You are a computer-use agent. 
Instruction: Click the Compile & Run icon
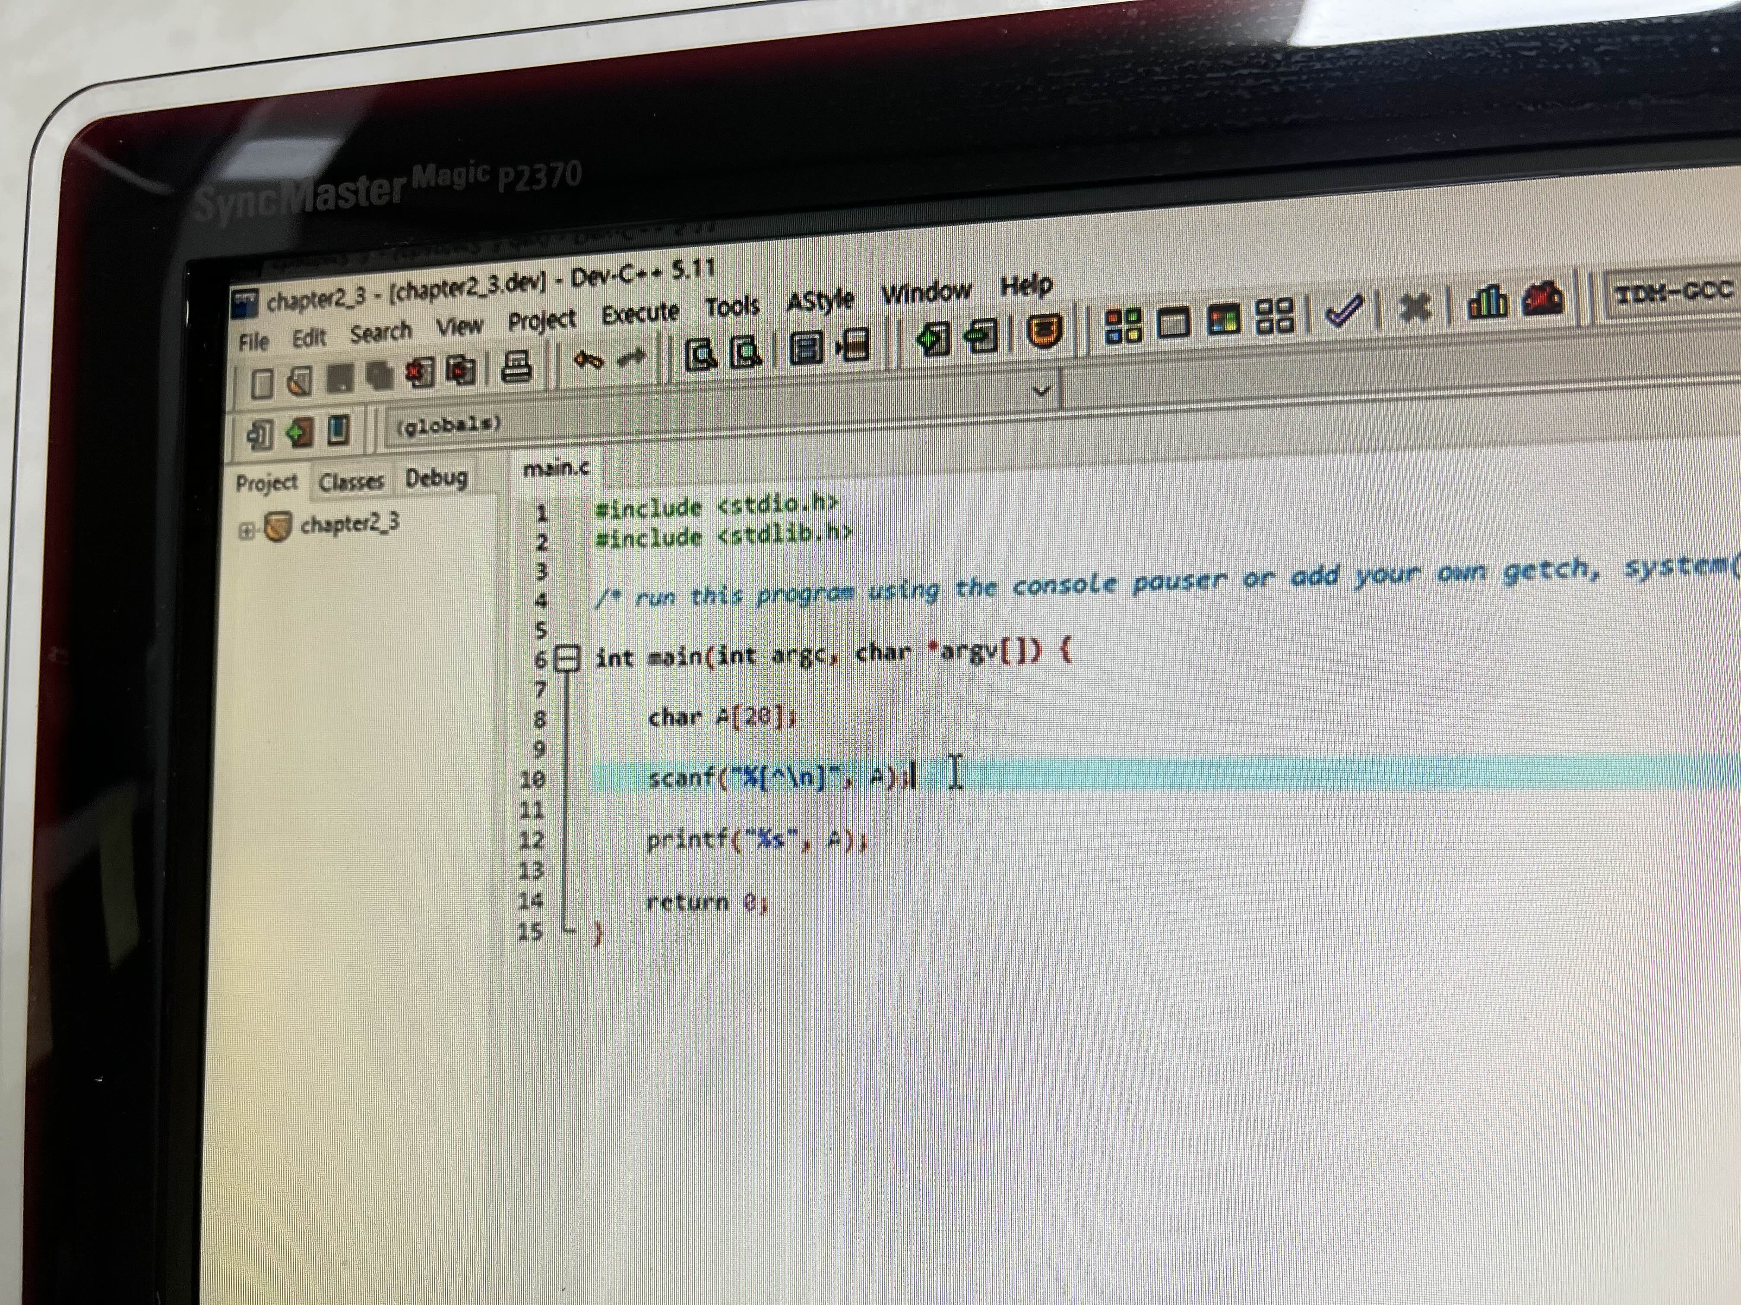[x=1224, y=319]
